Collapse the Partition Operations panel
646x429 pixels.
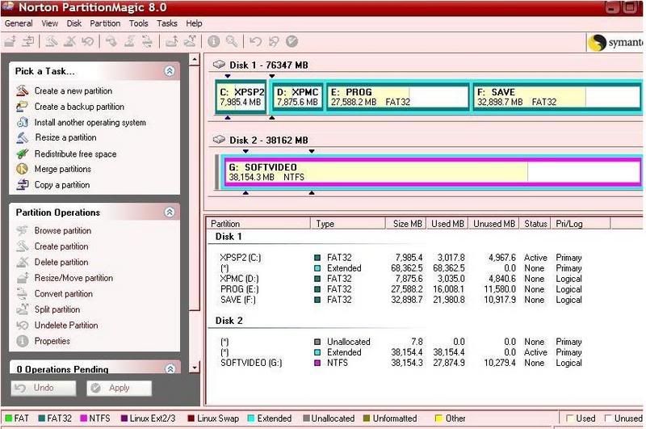[170, 212]
